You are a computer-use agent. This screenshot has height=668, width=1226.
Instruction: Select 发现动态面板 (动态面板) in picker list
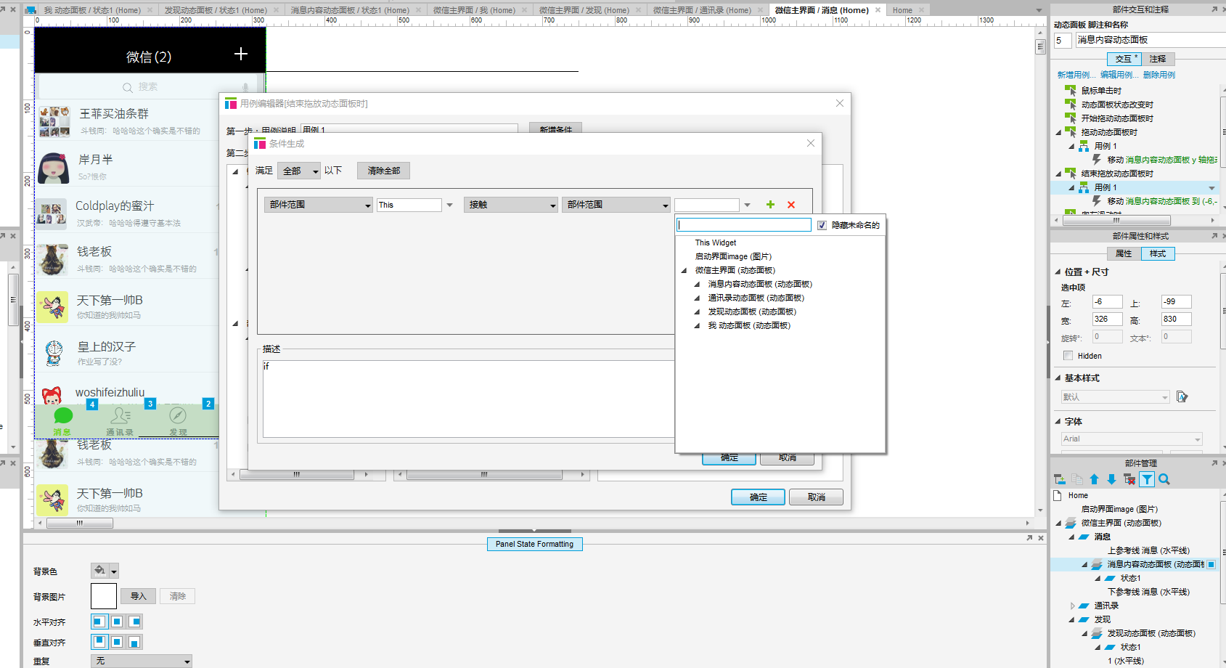(752, 311)
